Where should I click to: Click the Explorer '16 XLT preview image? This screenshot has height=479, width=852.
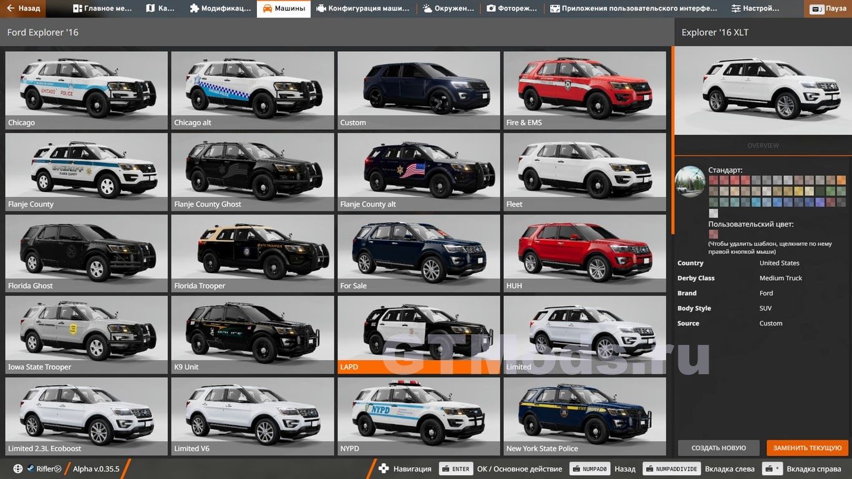coord(763,90)
